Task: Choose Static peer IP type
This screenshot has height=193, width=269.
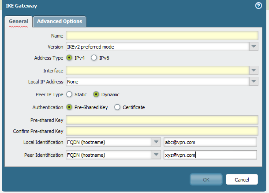Action: 69,95
